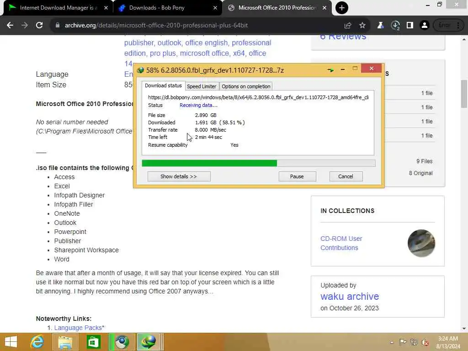The height and width of the screenshot is (351, 468).
Task: Select the Download status tab
Action: pyautogui.click(x=163, y=85)
